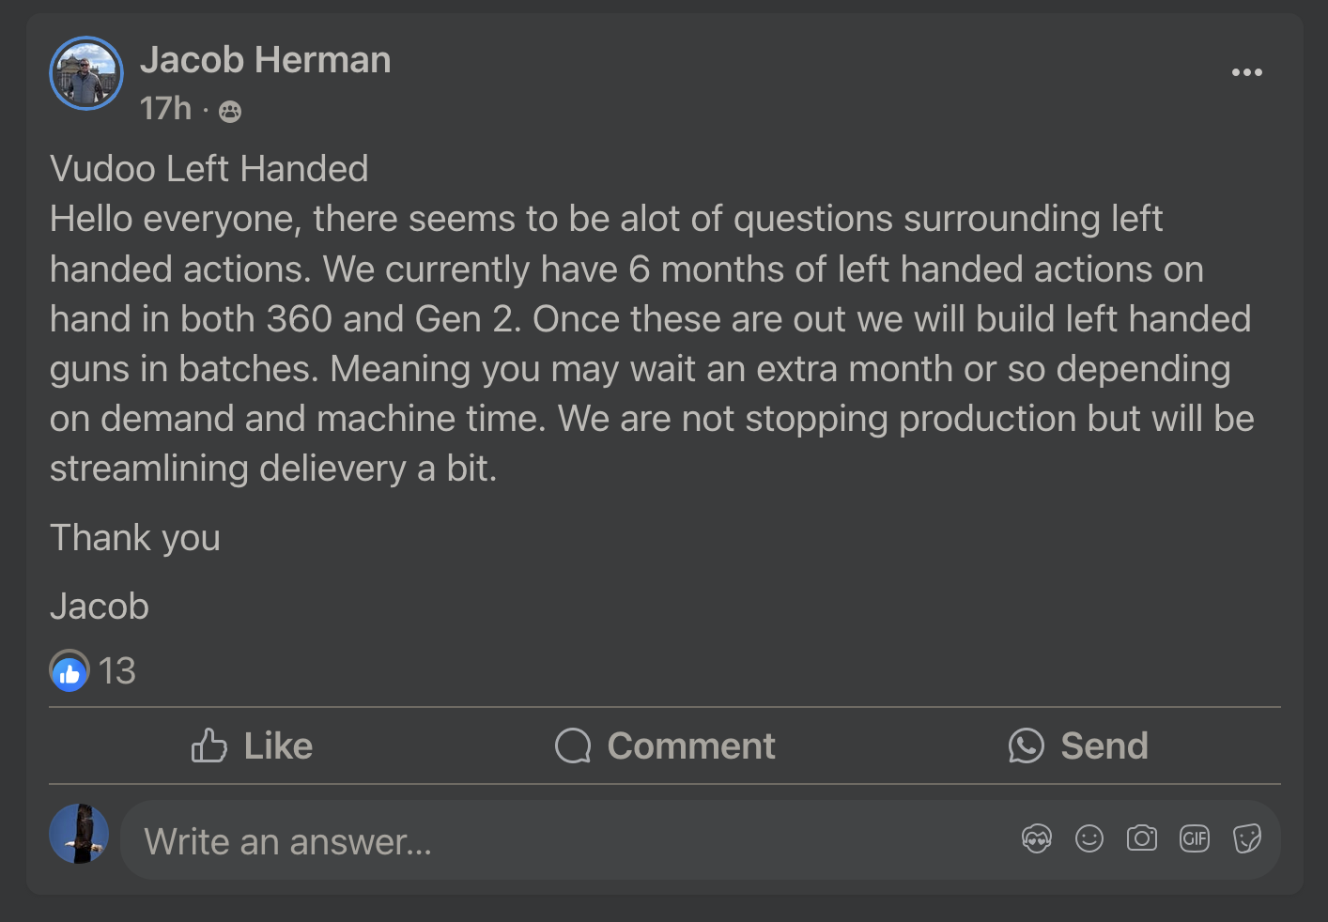The width and height of the screenshot is (1328, 922).
Task: Click the "Like" text label
Action: tap(278, 746)
